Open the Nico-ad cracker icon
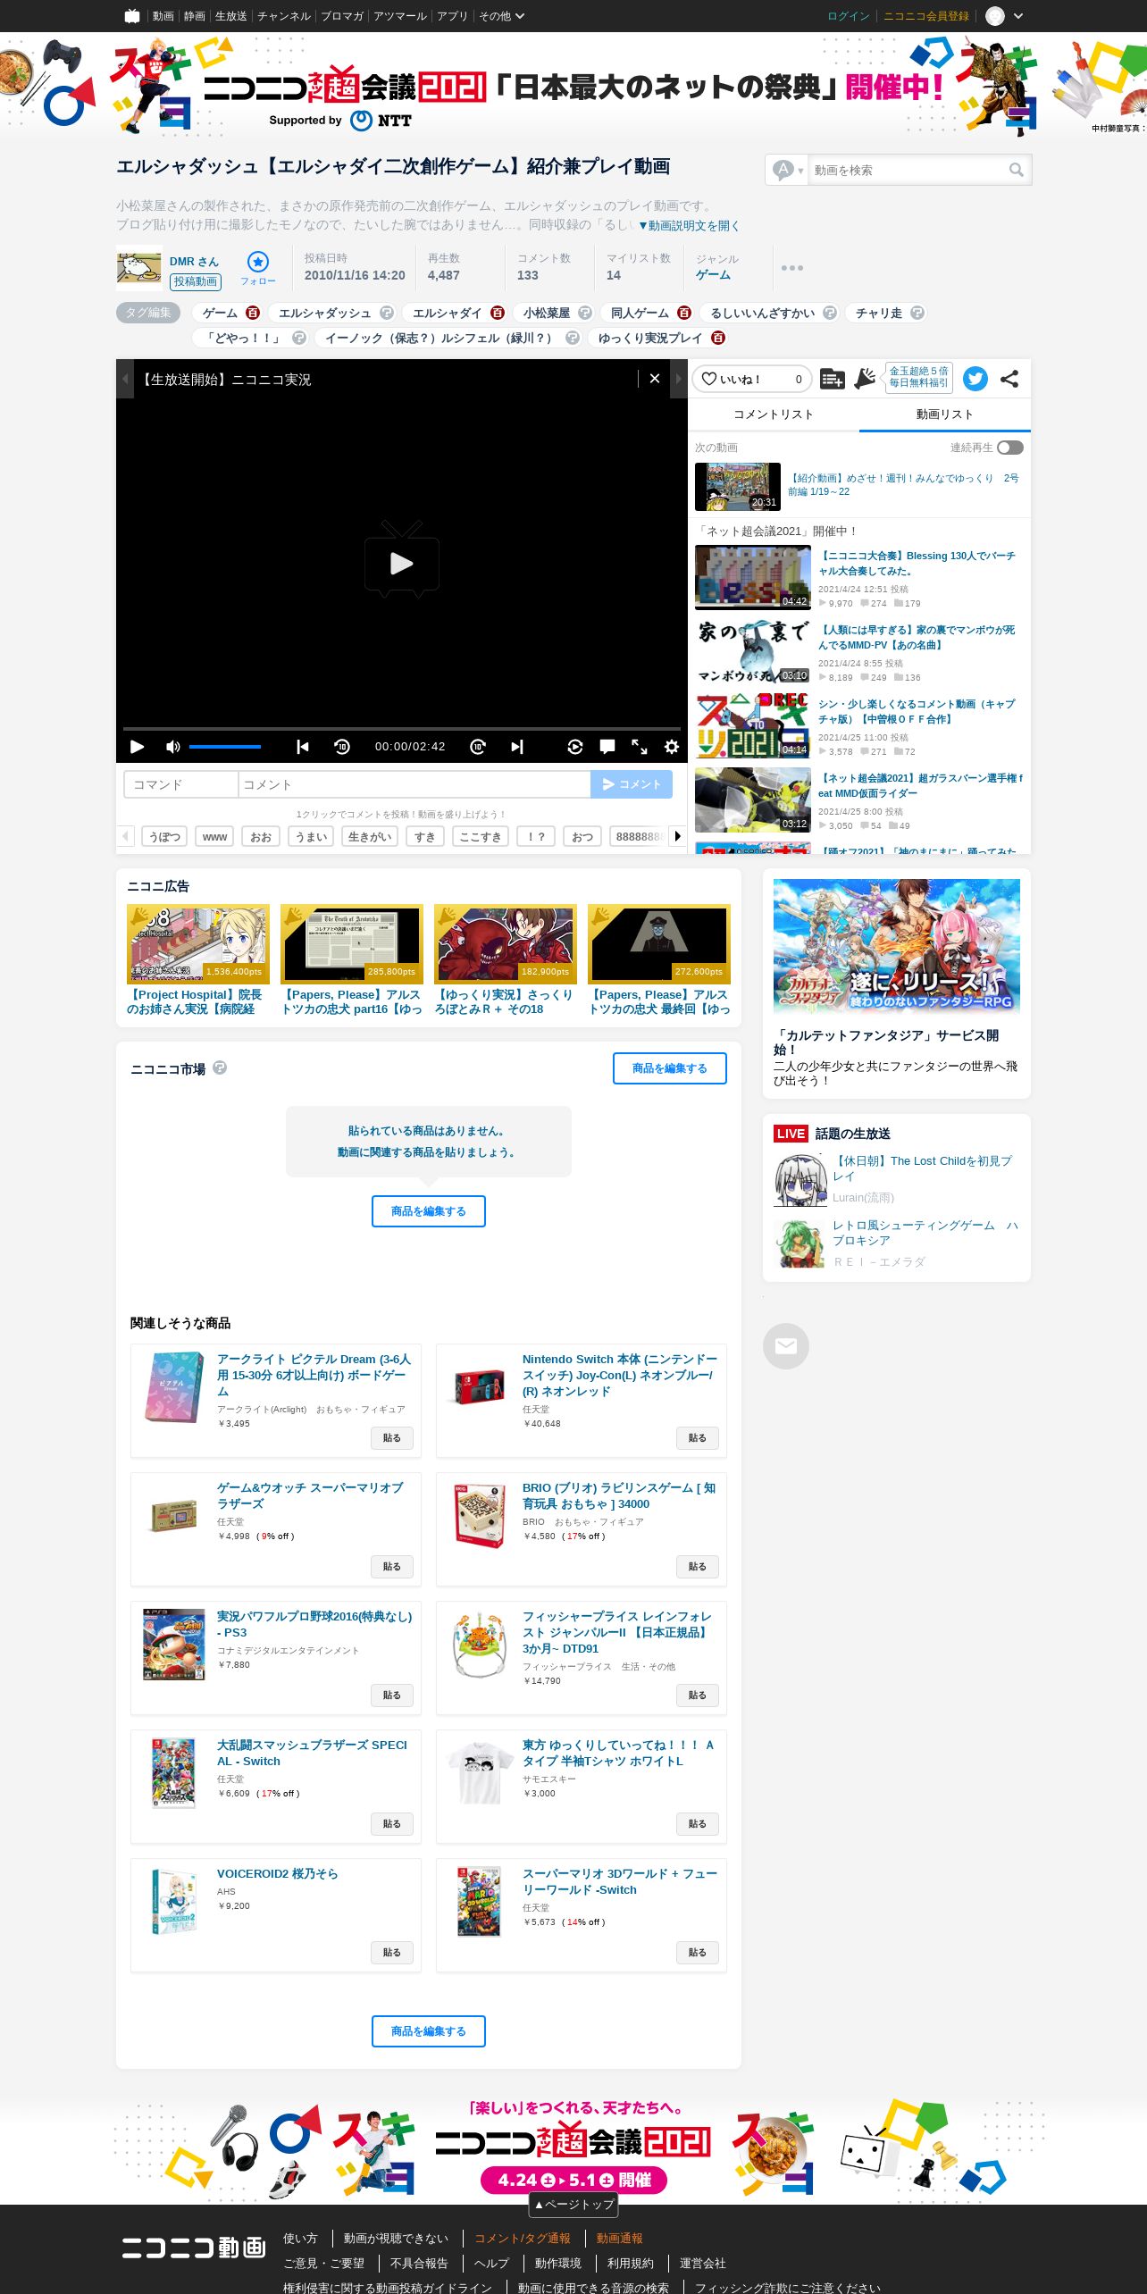1147x2294 pixels. (x=865, y=379)
